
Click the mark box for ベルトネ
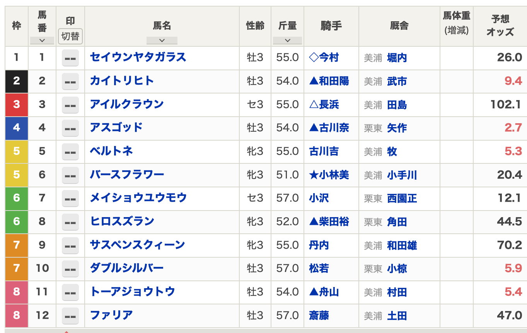pyautogui.click(x=70, y=152)
